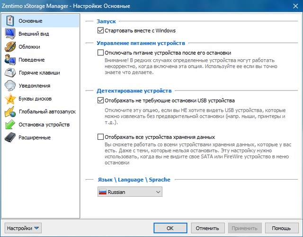
Task: Enable Отображать все устройства хранения данных
Action: click(x=100, y=137)
